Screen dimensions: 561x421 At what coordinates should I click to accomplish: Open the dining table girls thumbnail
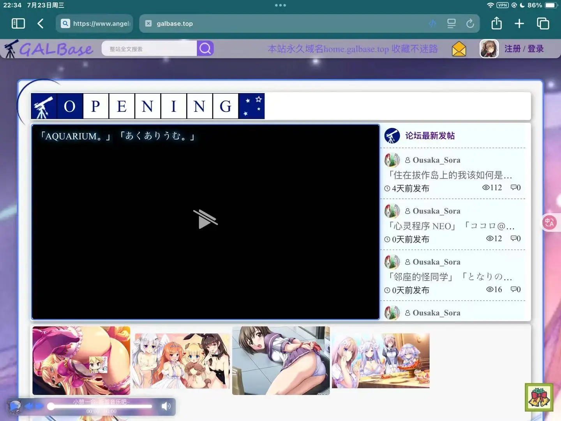381,361
